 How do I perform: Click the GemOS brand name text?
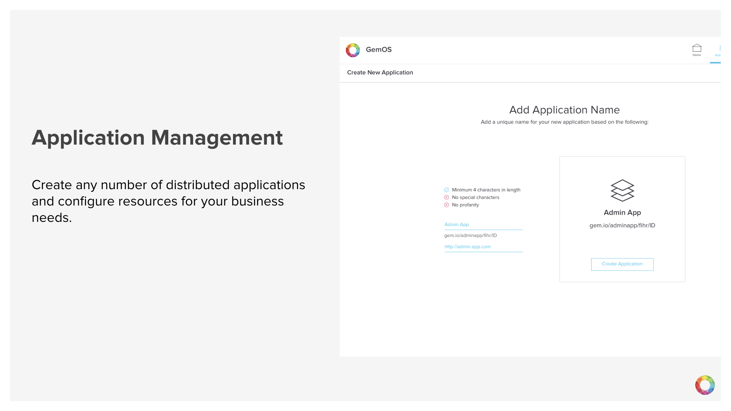coord(378,49)
